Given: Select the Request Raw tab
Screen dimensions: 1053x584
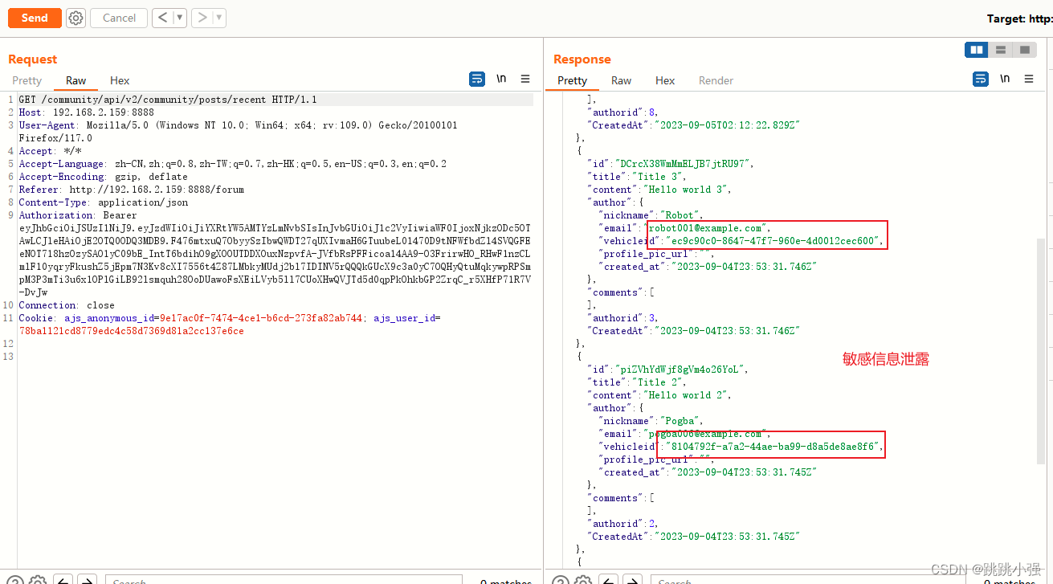Looking at the screenshot, I should point(76,80).
